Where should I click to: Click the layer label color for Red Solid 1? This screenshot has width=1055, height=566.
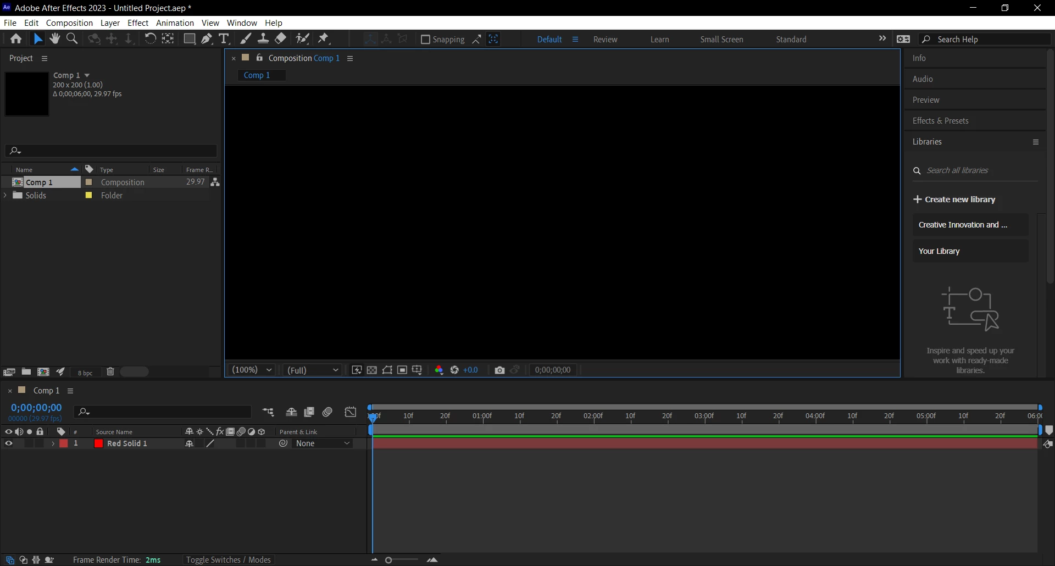pyautogui.click(x=64, y=443)
